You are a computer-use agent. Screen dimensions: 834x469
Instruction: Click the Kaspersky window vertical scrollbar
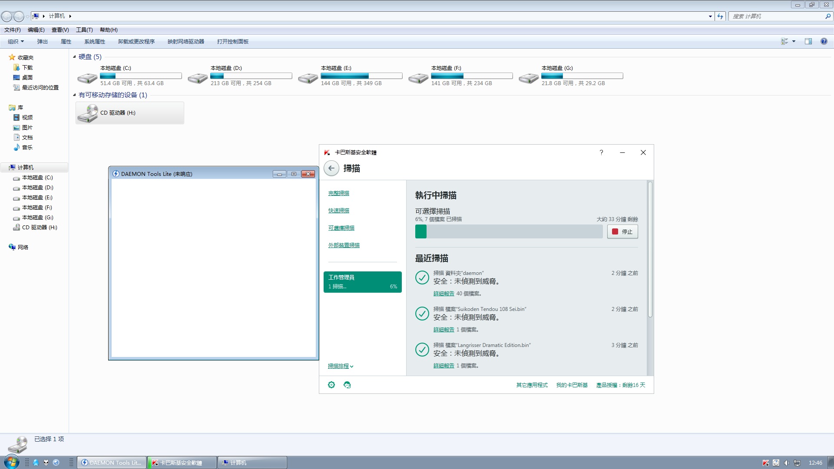pos(650,250)
